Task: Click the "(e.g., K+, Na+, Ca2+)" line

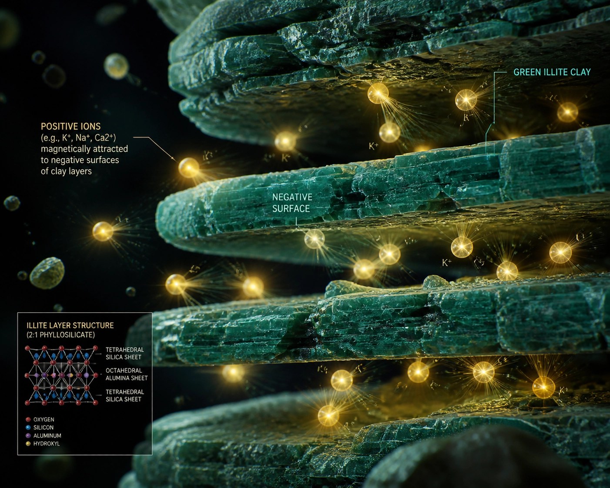Action: coord(78,138)
